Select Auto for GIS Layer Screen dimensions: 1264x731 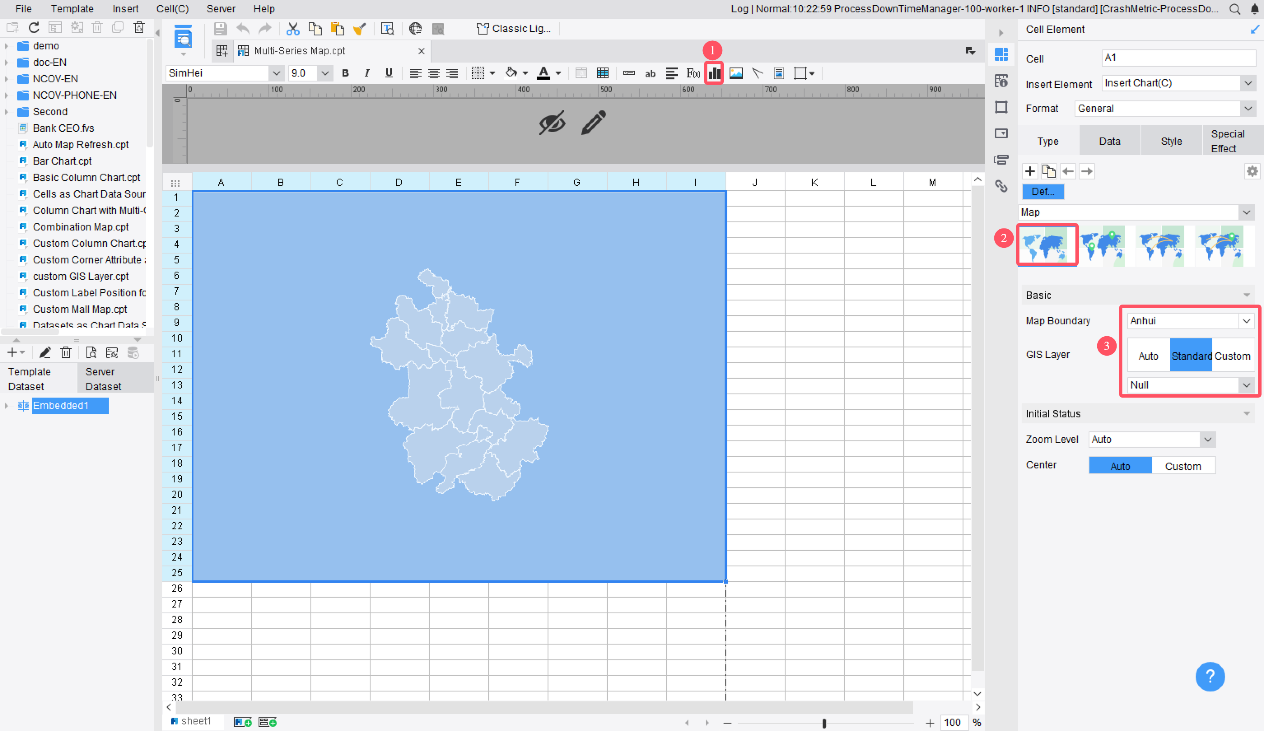[x=1148, y=356]
